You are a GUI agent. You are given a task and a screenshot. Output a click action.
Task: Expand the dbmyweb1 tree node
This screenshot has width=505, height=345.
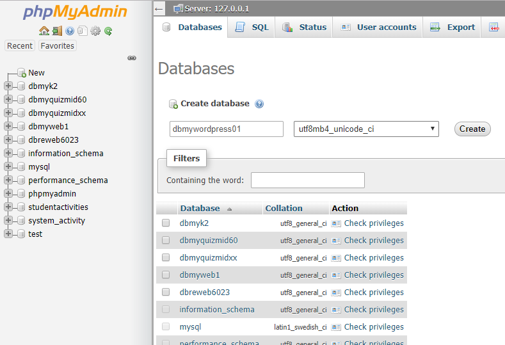click(8, 126)
